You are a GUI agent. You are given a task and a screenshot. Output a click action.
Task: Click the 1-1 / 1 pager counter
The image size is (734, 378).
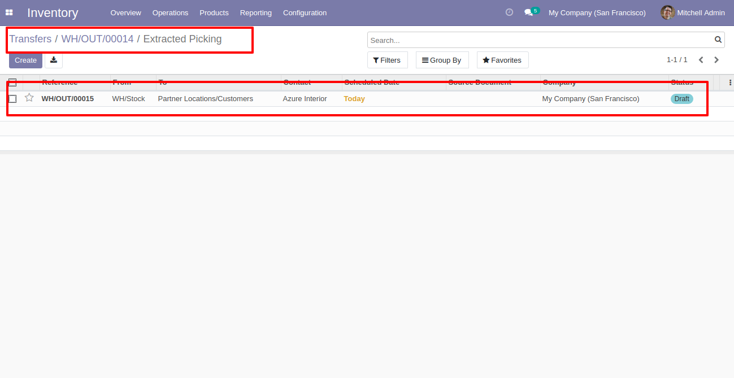(677, 60)
